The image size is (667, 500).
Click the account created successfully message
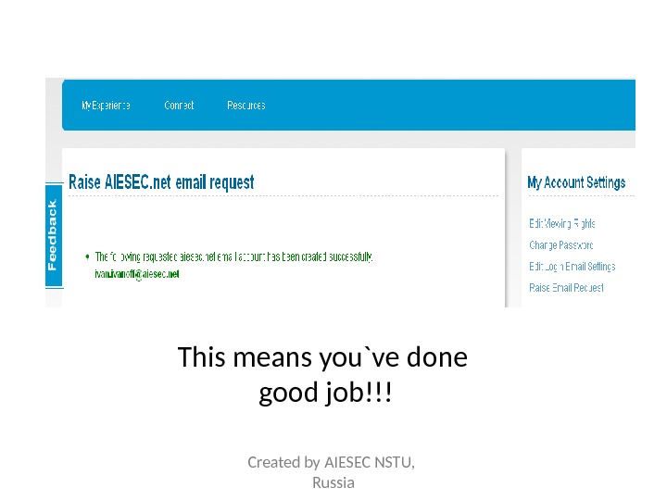(x=233, y=256)
